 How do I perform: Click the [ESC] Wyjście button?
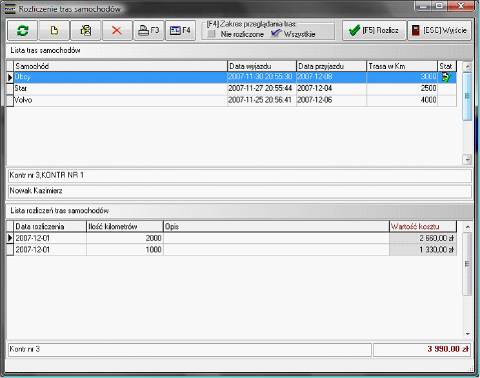[x=439, y=30]
